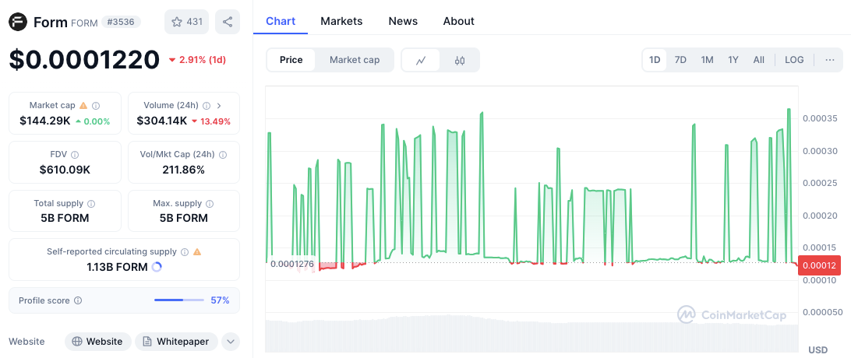Add Form to watchlist with the star button
The height and width of the screenshot is (358, 851).
tap(187, 22)
